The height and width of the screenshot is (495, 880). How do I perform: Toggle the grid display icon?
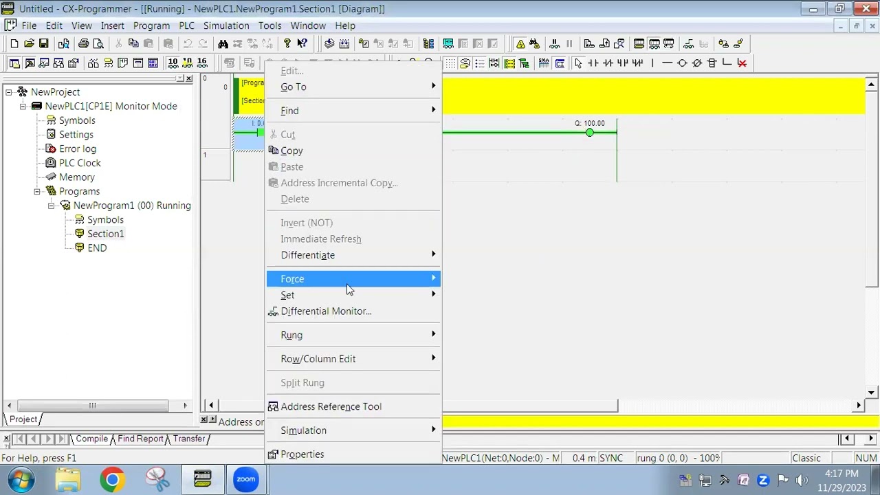click(x=450, y=63)
